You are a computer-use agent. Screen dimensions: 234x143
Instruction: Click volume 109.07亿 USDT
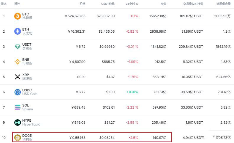[x=191, y=16]
